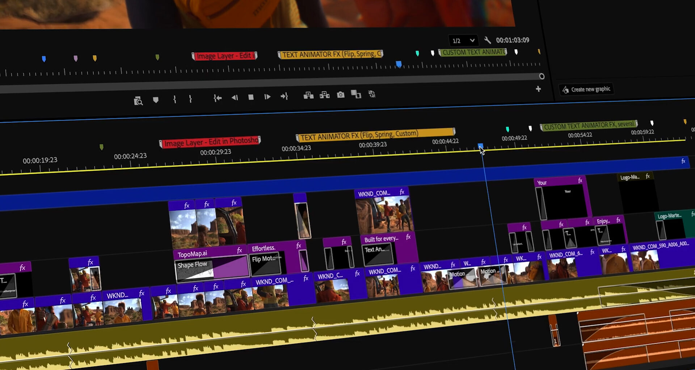The height and width of the screenshot is (370, 695).
Task: Click the TopoMap.ai clip in timeline
Action: point(206,254)
